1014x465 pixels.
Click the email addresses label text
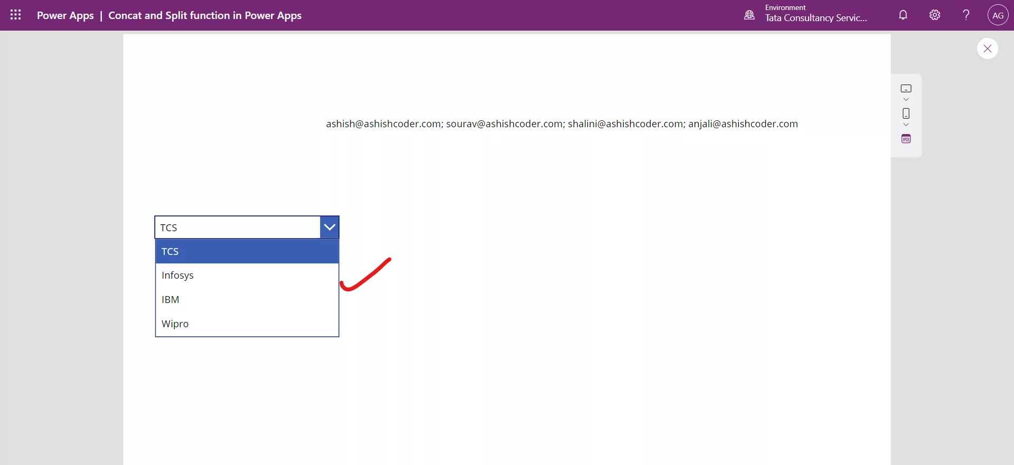point(562,124)
